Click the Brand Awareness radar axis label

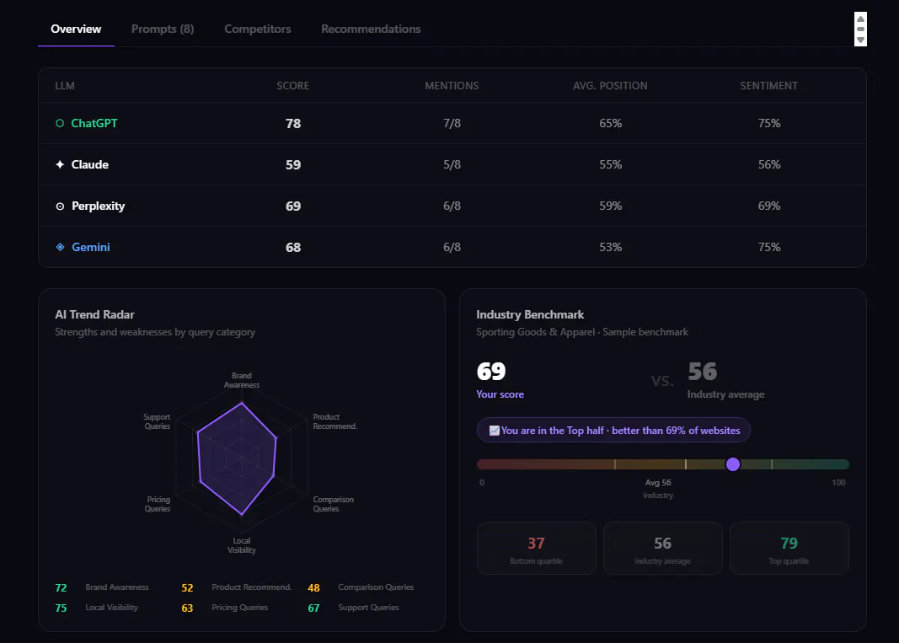pos(241,380)
